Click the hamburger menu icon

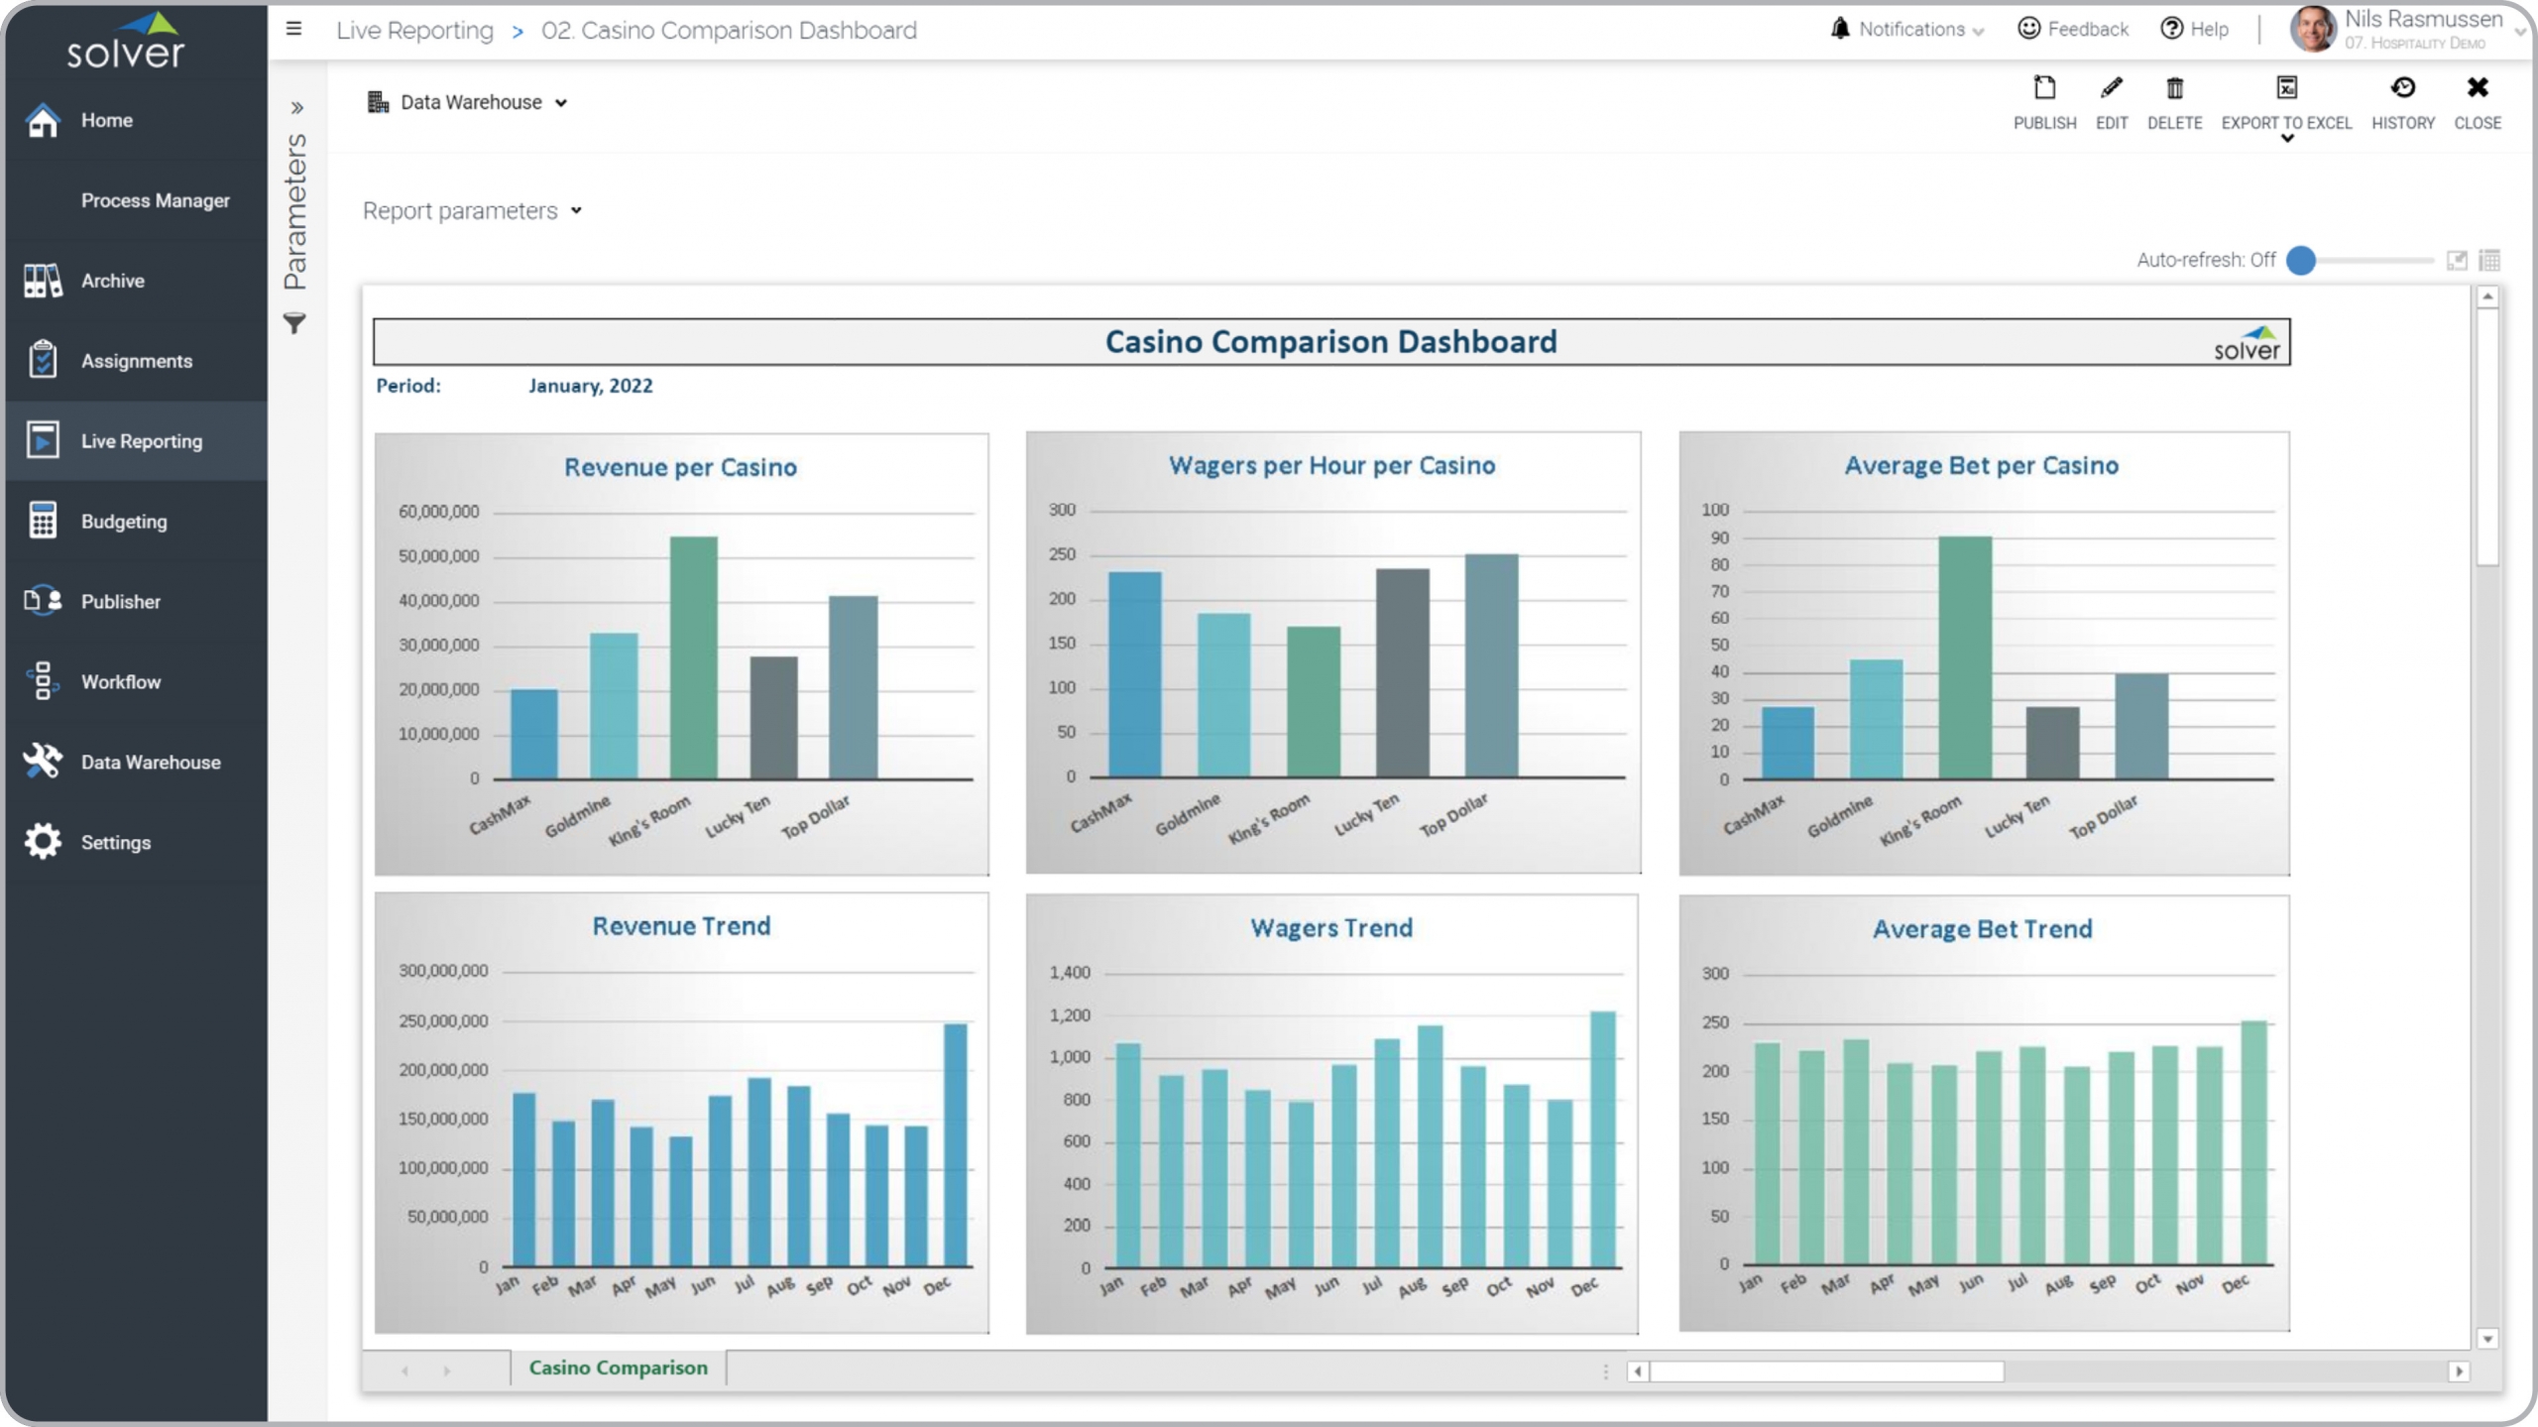(293, 29)
